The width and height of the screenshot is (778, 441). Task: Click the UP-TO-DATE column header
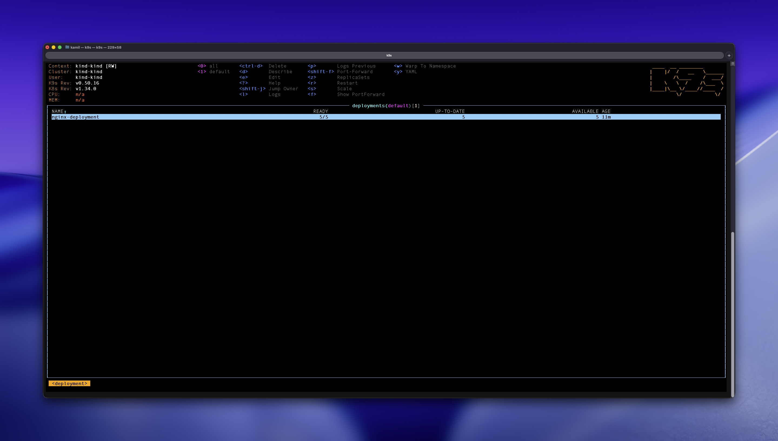click(x=450, y=112)
